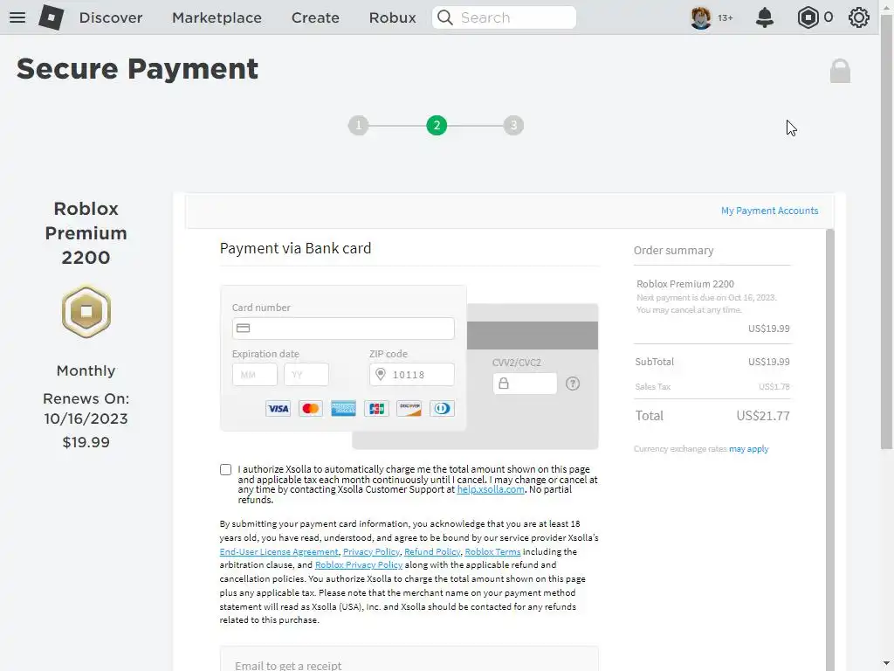Image resolution: width=894 pixels, height=671 pixels.
Task: Open the settings gear icon
Action: (859, 17)
